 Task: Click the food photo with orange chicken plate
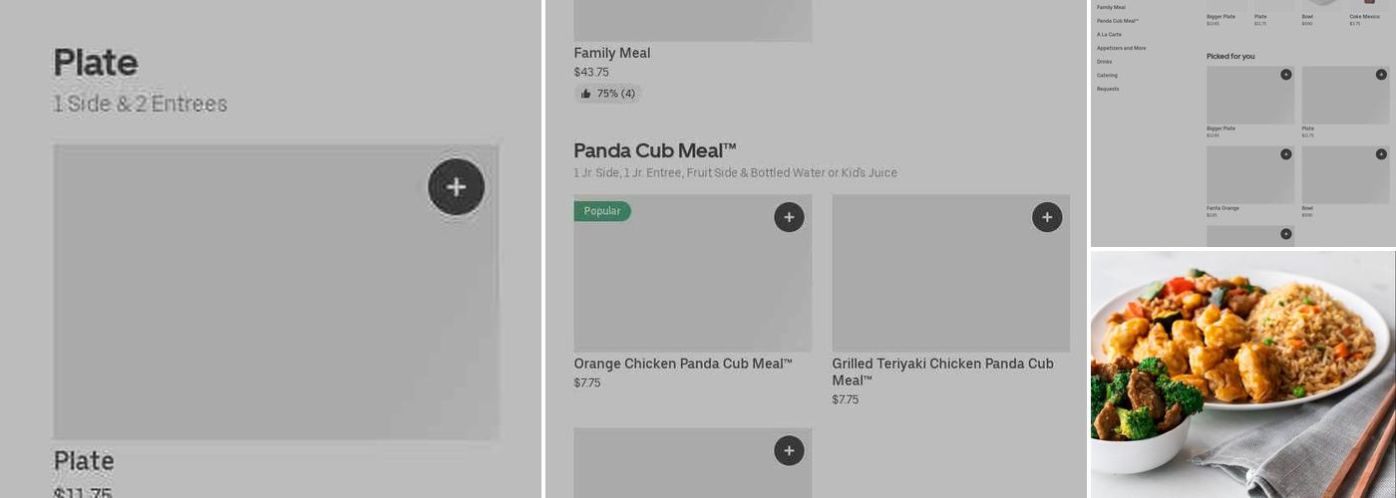click(x=1242, y=373)
